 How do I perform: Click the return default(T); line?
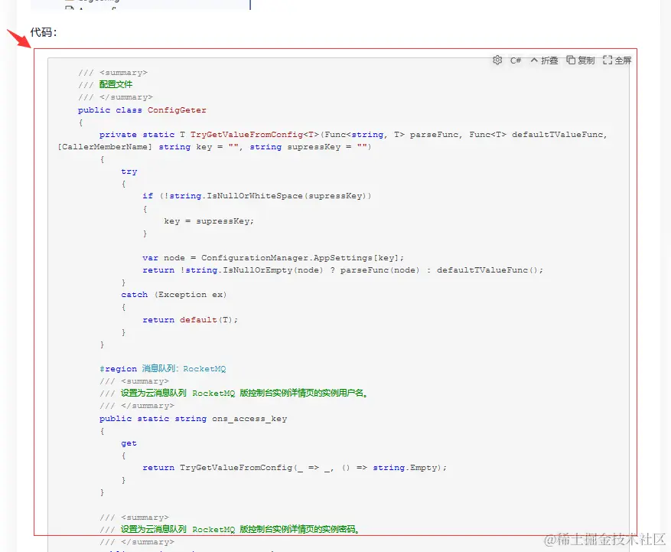190,320
